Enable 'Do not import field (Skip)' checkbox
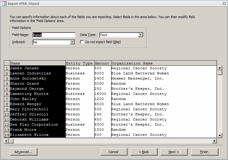This screenshot has height=160, width=228. pos(82,42)
